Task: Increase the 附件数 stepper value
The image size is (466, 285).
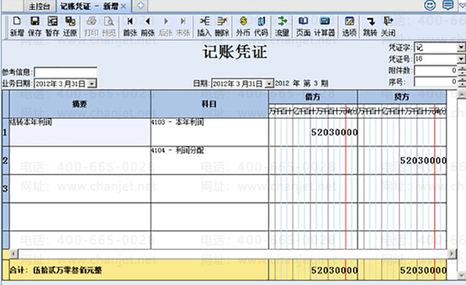Action: 461,69
